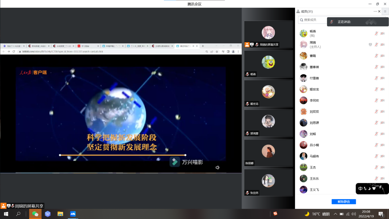Screen dimensions: 389x219
Task: Click the volume speaker icon on the video
Action: point(217,167)
